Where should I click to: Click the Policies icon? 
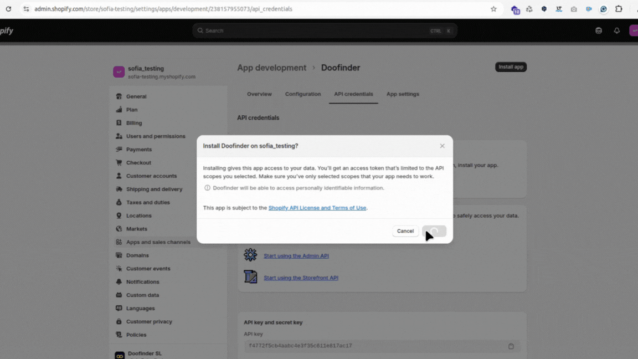[119, 335]
